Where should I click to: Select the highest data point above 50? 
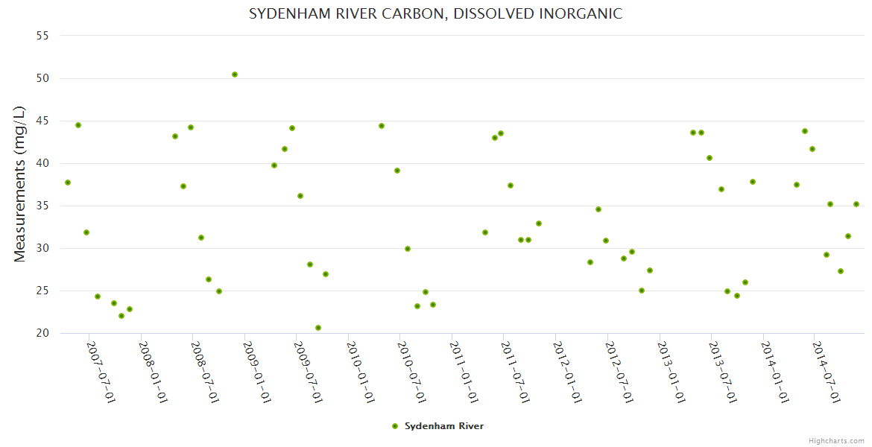pyautogui.click(x=235, y=74)
